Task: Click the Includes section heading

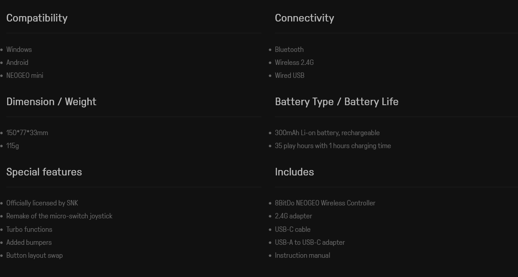Action: tap(294, 172)
